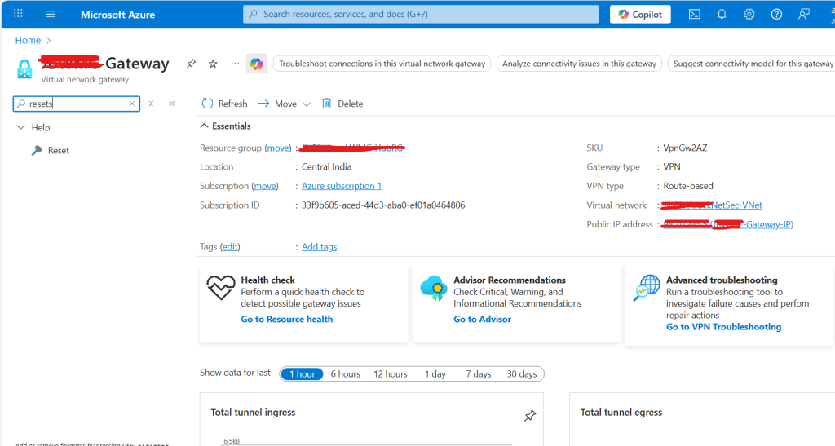Click the feedback icon in header
835x446 pixels.
point(804,15)
